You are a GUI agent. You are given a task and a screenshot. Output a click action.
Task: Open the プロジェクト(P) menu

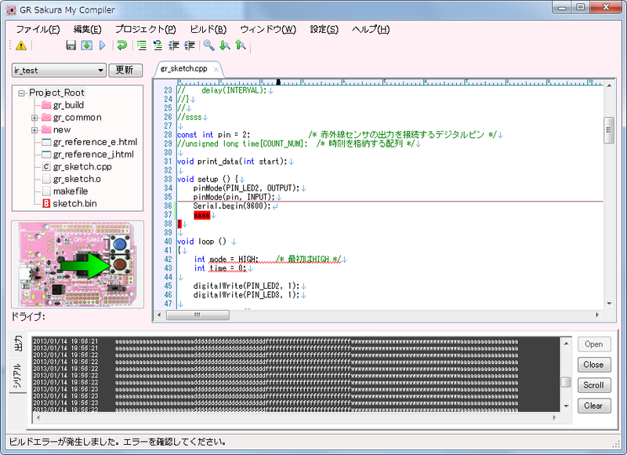[x=146, y=29]
